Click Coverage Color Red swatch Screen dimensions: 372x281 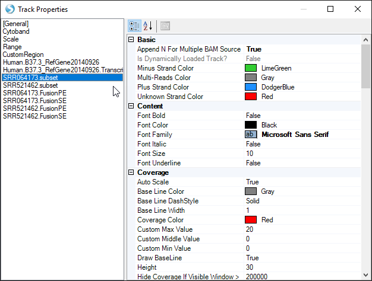[x=251, y=220]
